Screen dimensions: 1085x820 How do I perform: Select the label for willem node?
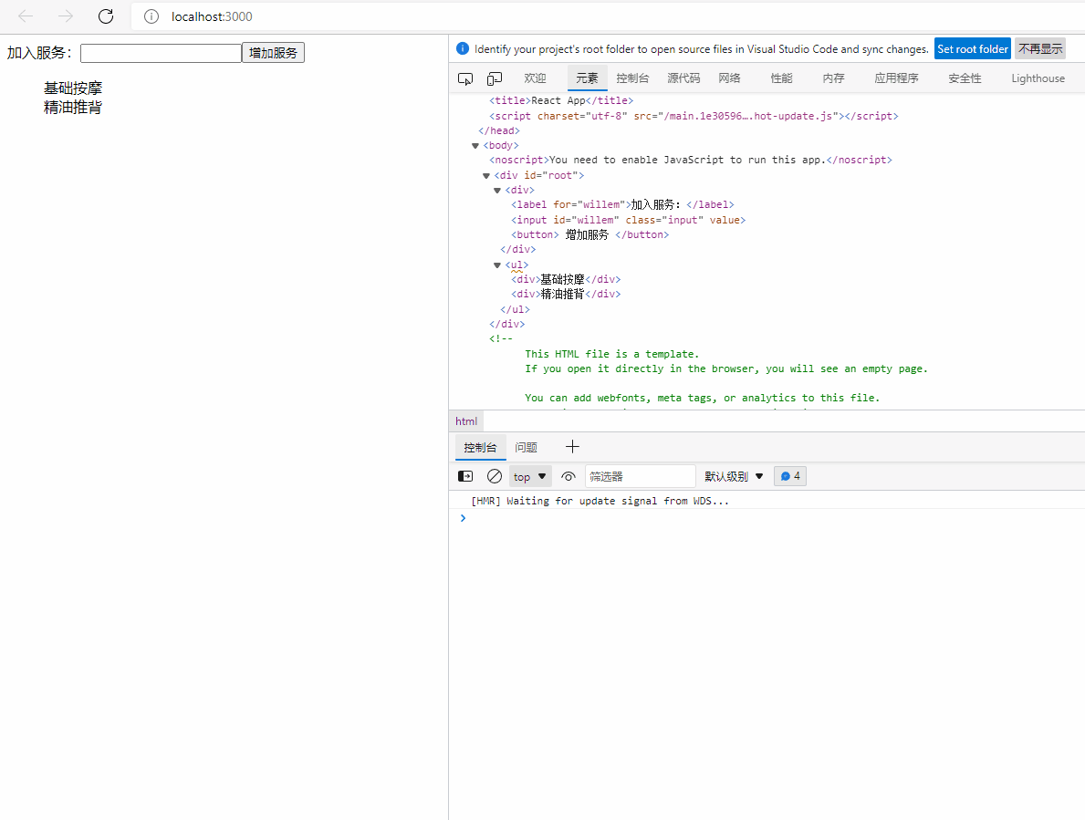622,204
